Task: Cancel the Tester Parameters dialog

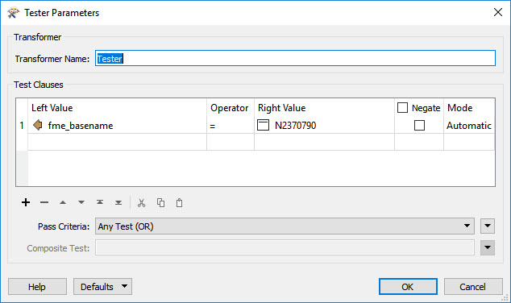Action: 473,286
